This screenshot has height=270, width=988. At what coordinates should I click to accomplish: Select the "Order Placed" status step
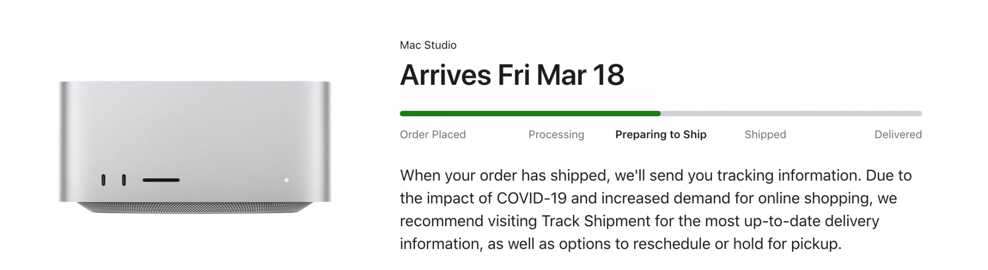(433, 135)
